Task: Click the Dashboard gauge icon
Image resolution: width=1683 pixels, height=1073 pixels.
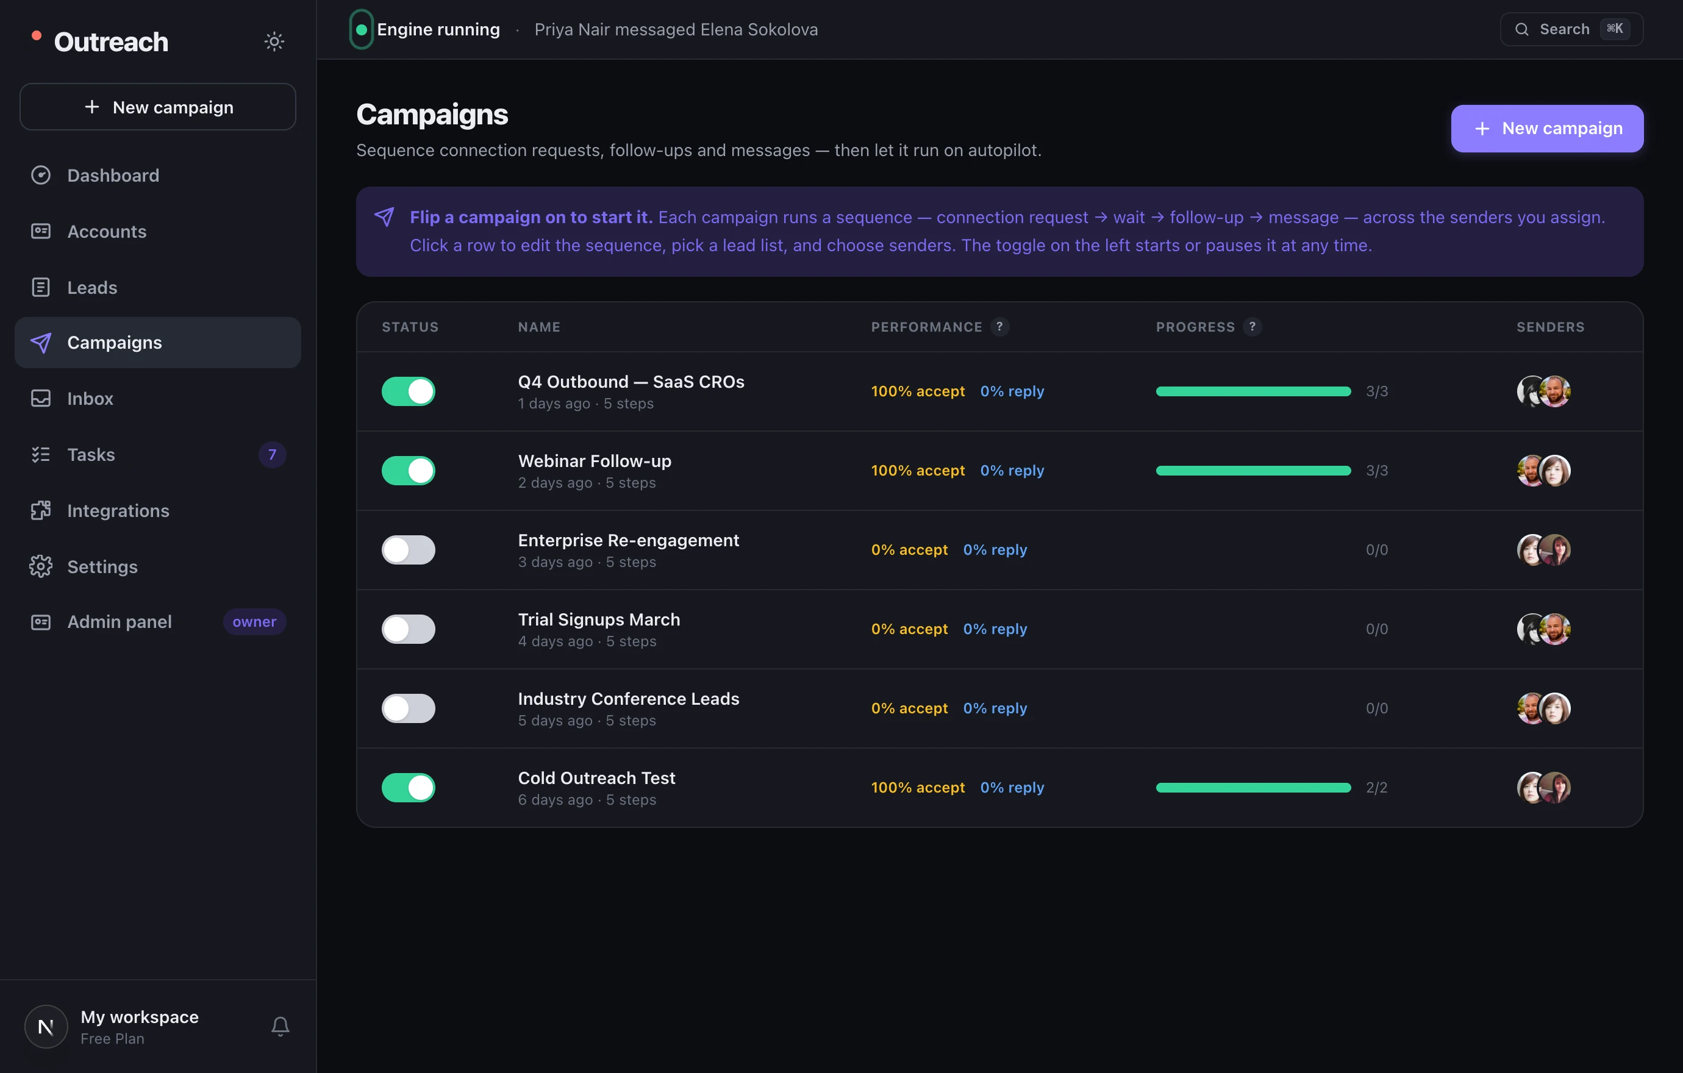Action: coord(40,176)
